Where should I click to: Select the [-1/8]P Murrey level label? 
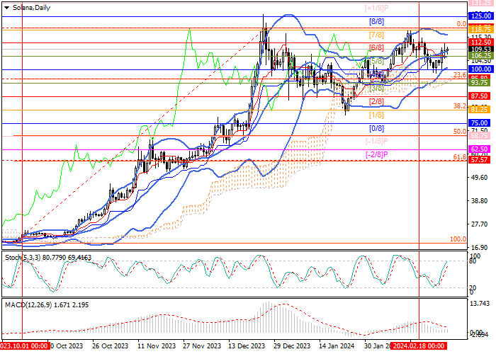(x=376, y=142)
